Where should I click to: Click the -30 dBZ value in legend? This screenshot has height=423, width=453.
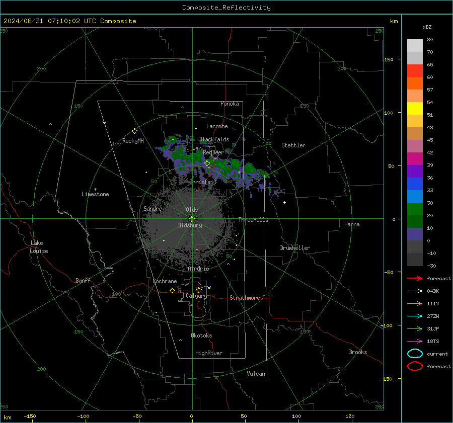tap(431, 266)
